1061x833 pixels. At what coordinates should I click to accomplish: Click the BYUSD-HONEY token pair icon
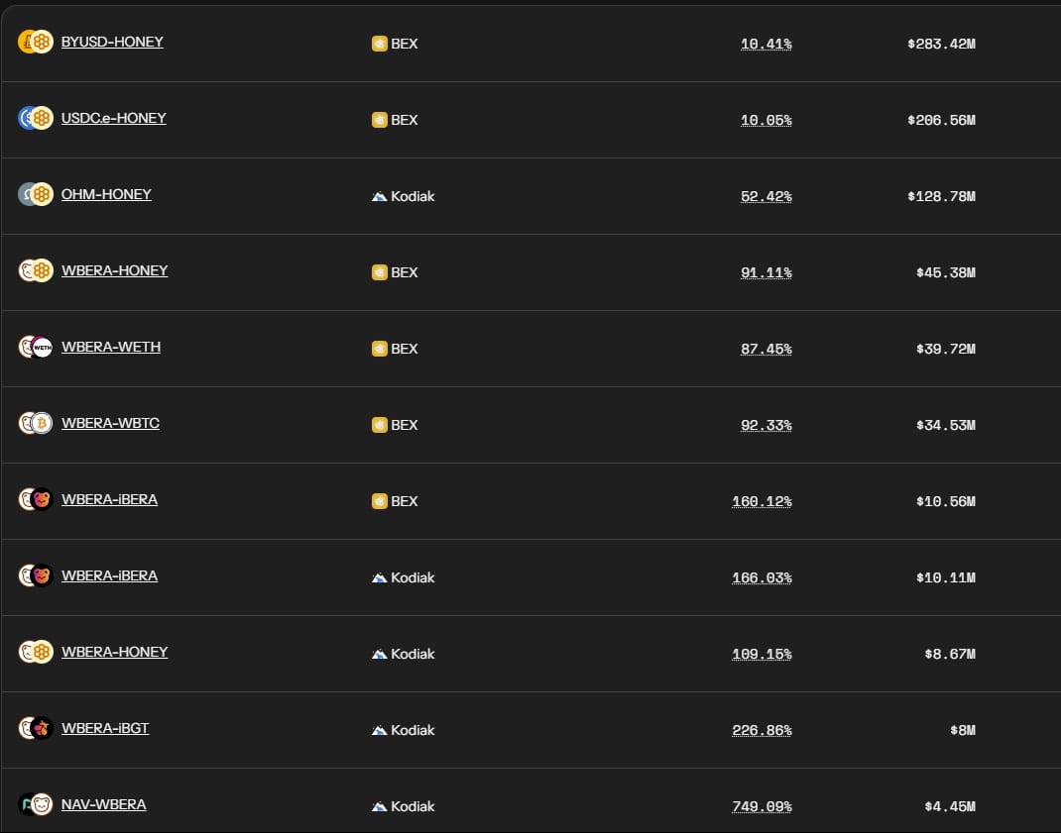click(36, 42)
